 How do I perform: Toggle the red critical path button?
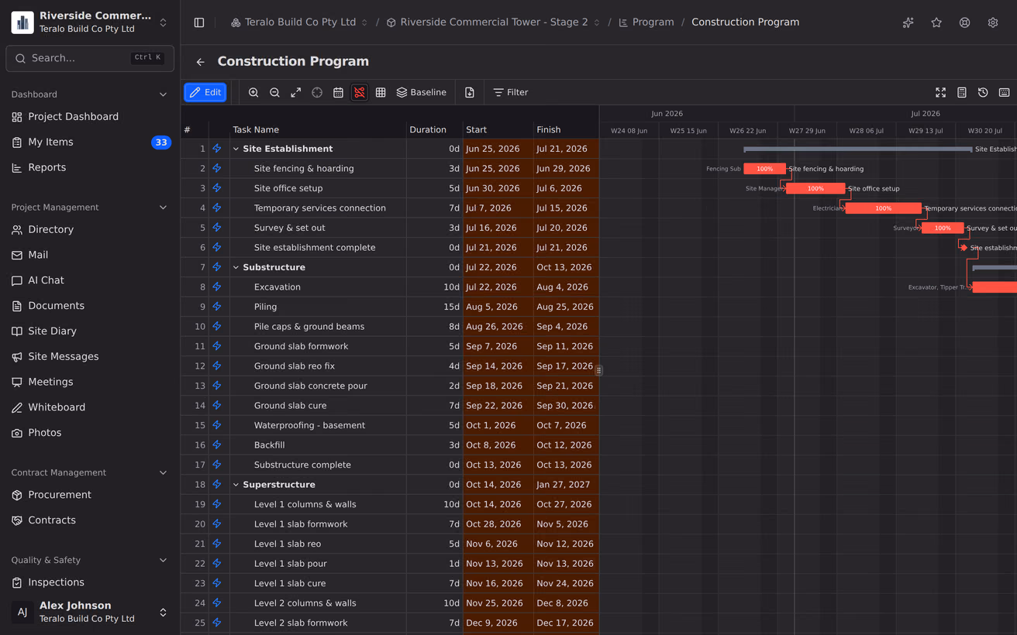pyautogui.click(x=360, y=93)
